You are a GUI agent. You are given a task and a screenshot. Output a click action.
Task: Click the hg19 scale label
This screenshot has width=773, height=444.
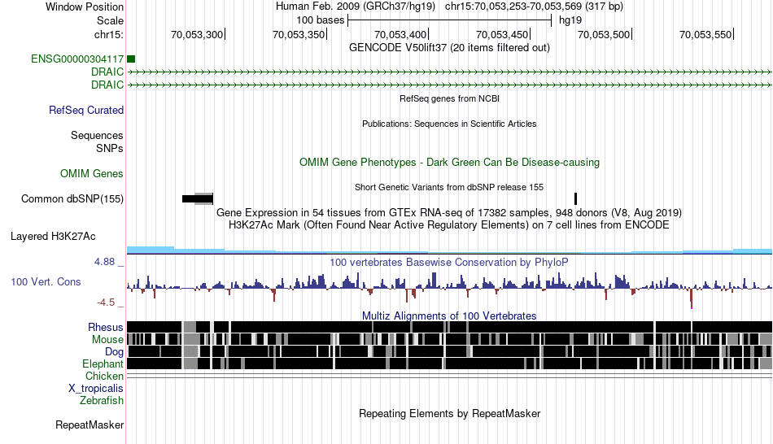pyautogui.click(x=570, y=20)
